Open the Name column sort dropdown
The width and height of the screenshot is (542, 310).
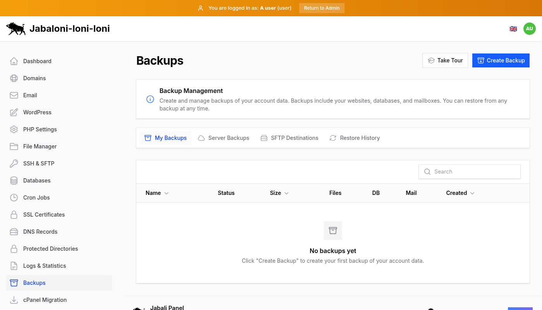[166, 193]
